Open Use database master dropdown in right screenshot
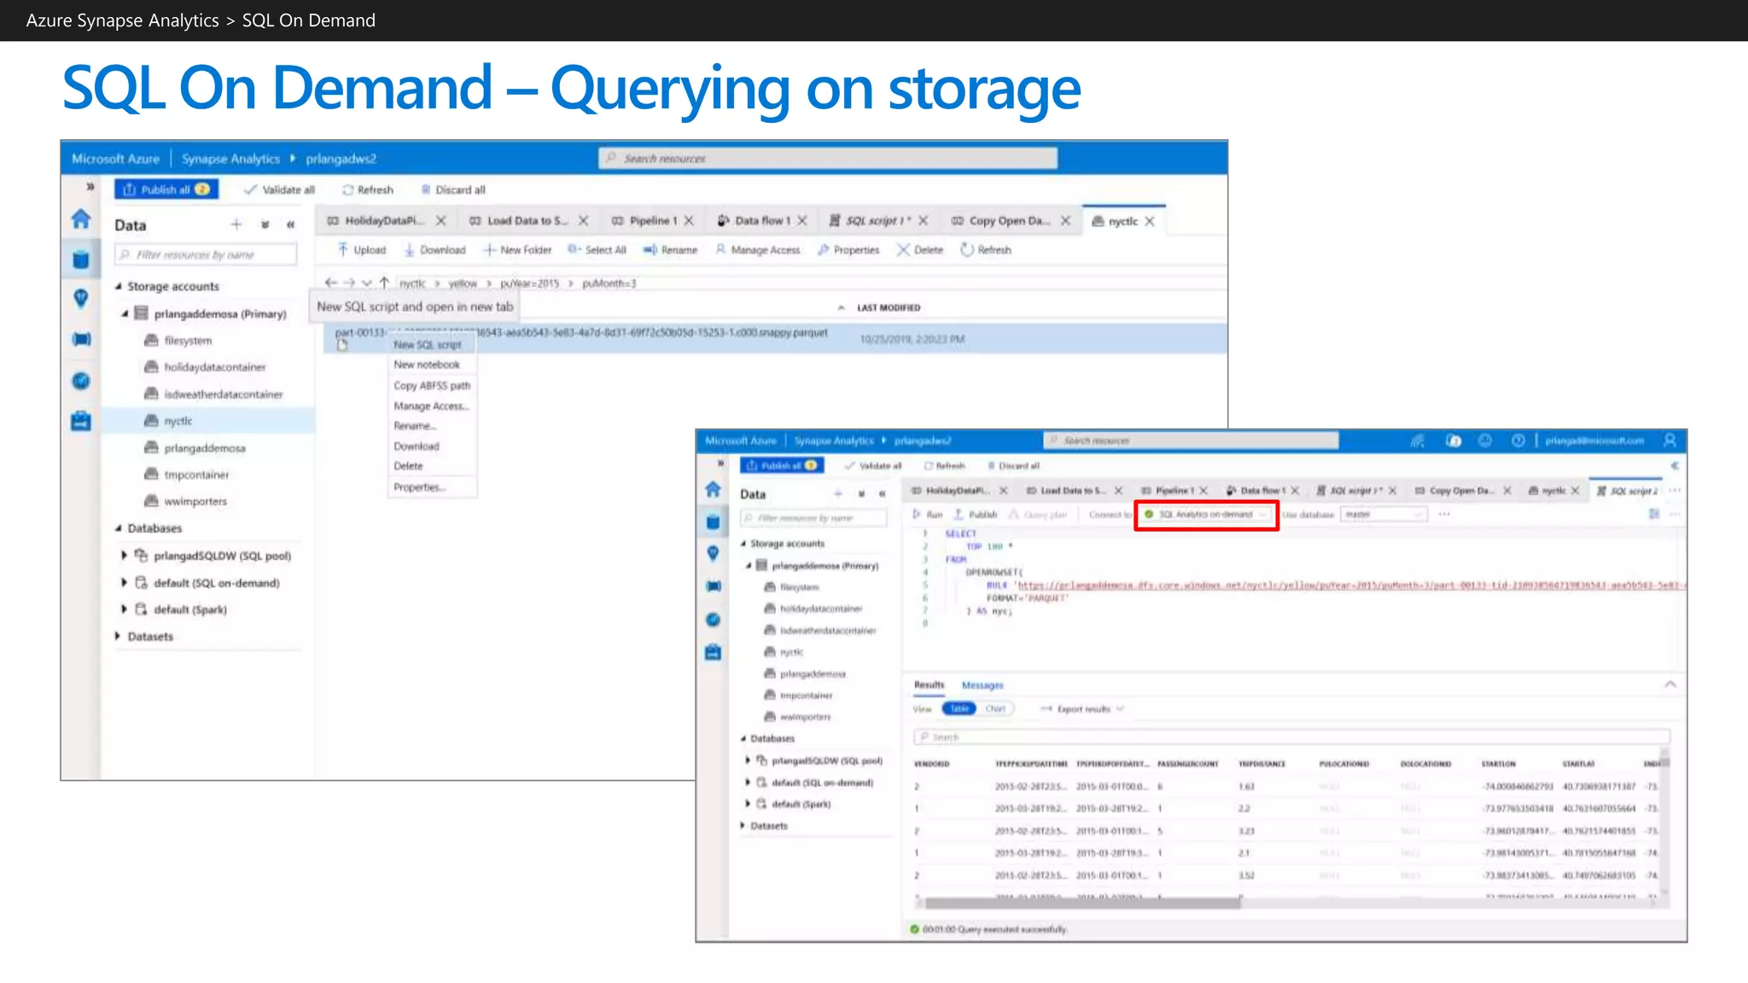1748x983 pixels. point(1383,515)
